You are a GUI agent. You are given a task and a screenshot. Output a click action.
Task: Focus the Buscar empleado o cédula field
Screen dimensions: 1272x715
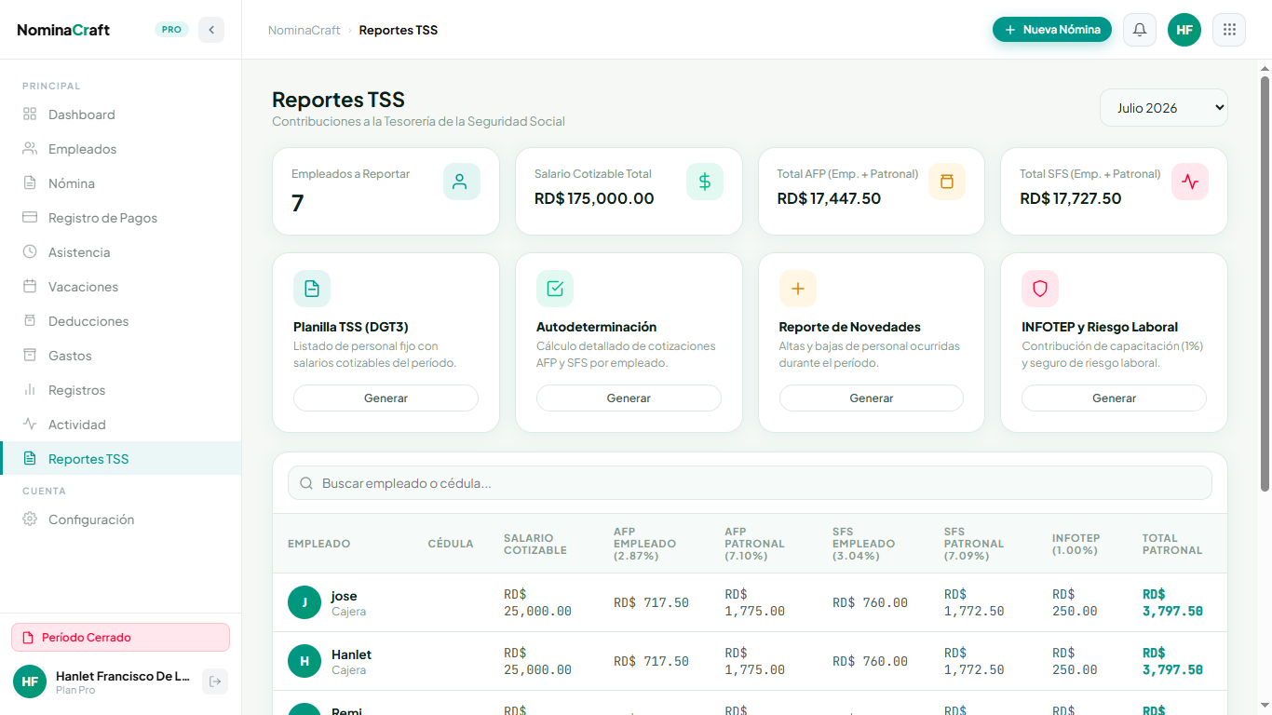point(750,483)
